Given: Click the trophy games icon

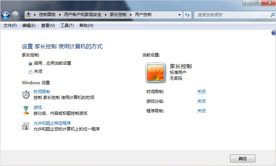Looking at the screenshot, I should 26,110.
